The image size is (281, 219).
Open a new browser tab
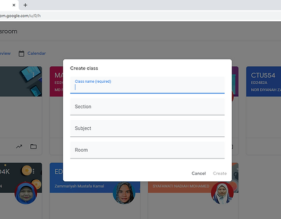tap(25, 5)
